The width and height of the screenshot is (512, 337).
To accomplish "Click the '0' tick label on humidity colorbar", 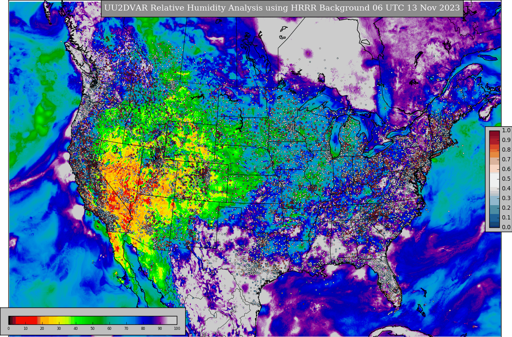I will coord(8,328).
